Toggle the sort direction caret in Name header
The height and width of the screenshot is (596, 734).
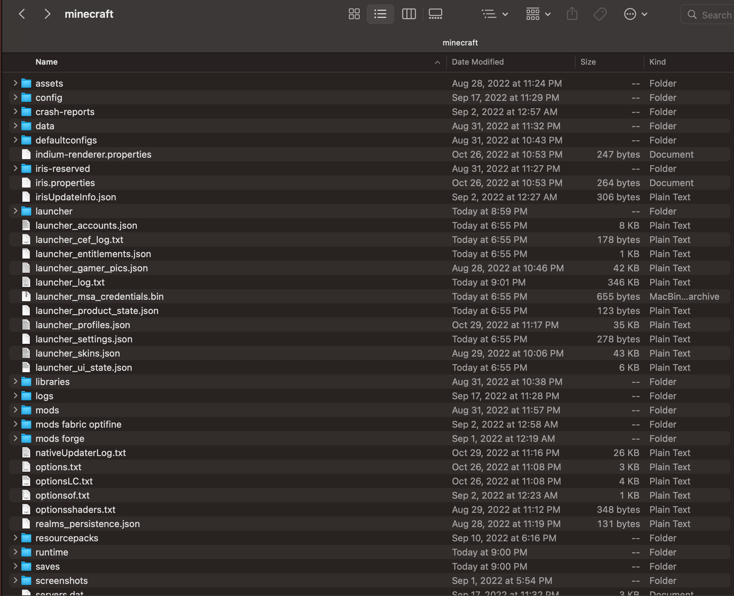[437, 63]
